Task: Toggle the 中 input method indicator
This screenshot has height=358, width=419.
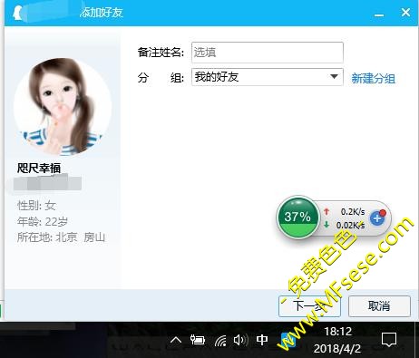Action: [x=262, y=340]
